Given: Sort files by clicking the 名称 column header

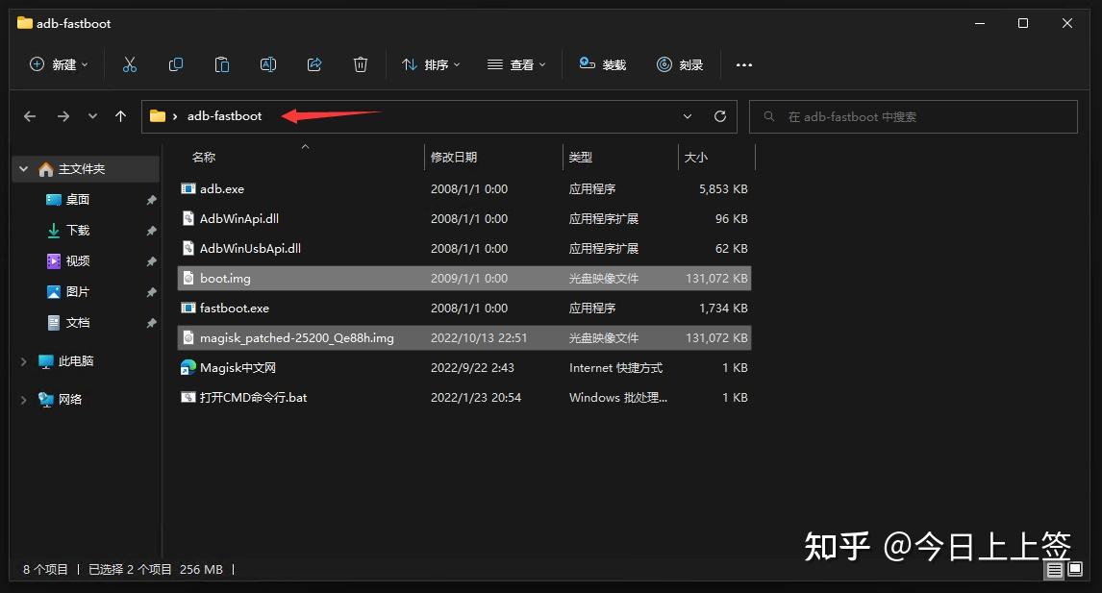Looking at the screenshot, I should 204,157.
